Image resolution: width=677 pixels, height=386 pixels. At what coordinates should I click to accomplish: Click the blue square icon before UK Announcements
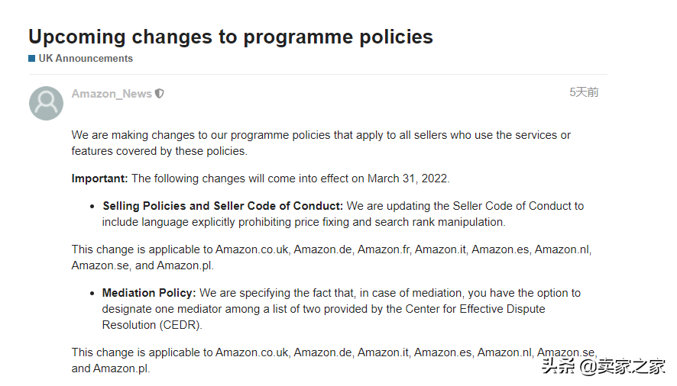pos(32,59)
